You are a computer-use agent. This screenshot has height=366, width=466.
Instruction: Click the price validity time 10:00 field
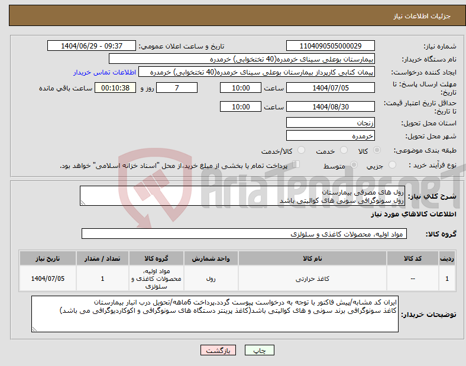point(241,106)
